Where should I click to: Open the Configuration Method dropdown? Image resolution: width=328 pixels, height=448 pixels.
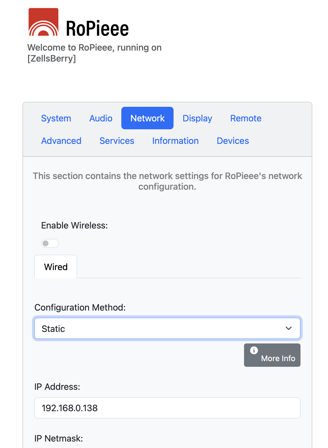pyautogui.click(x=167, y=328)
